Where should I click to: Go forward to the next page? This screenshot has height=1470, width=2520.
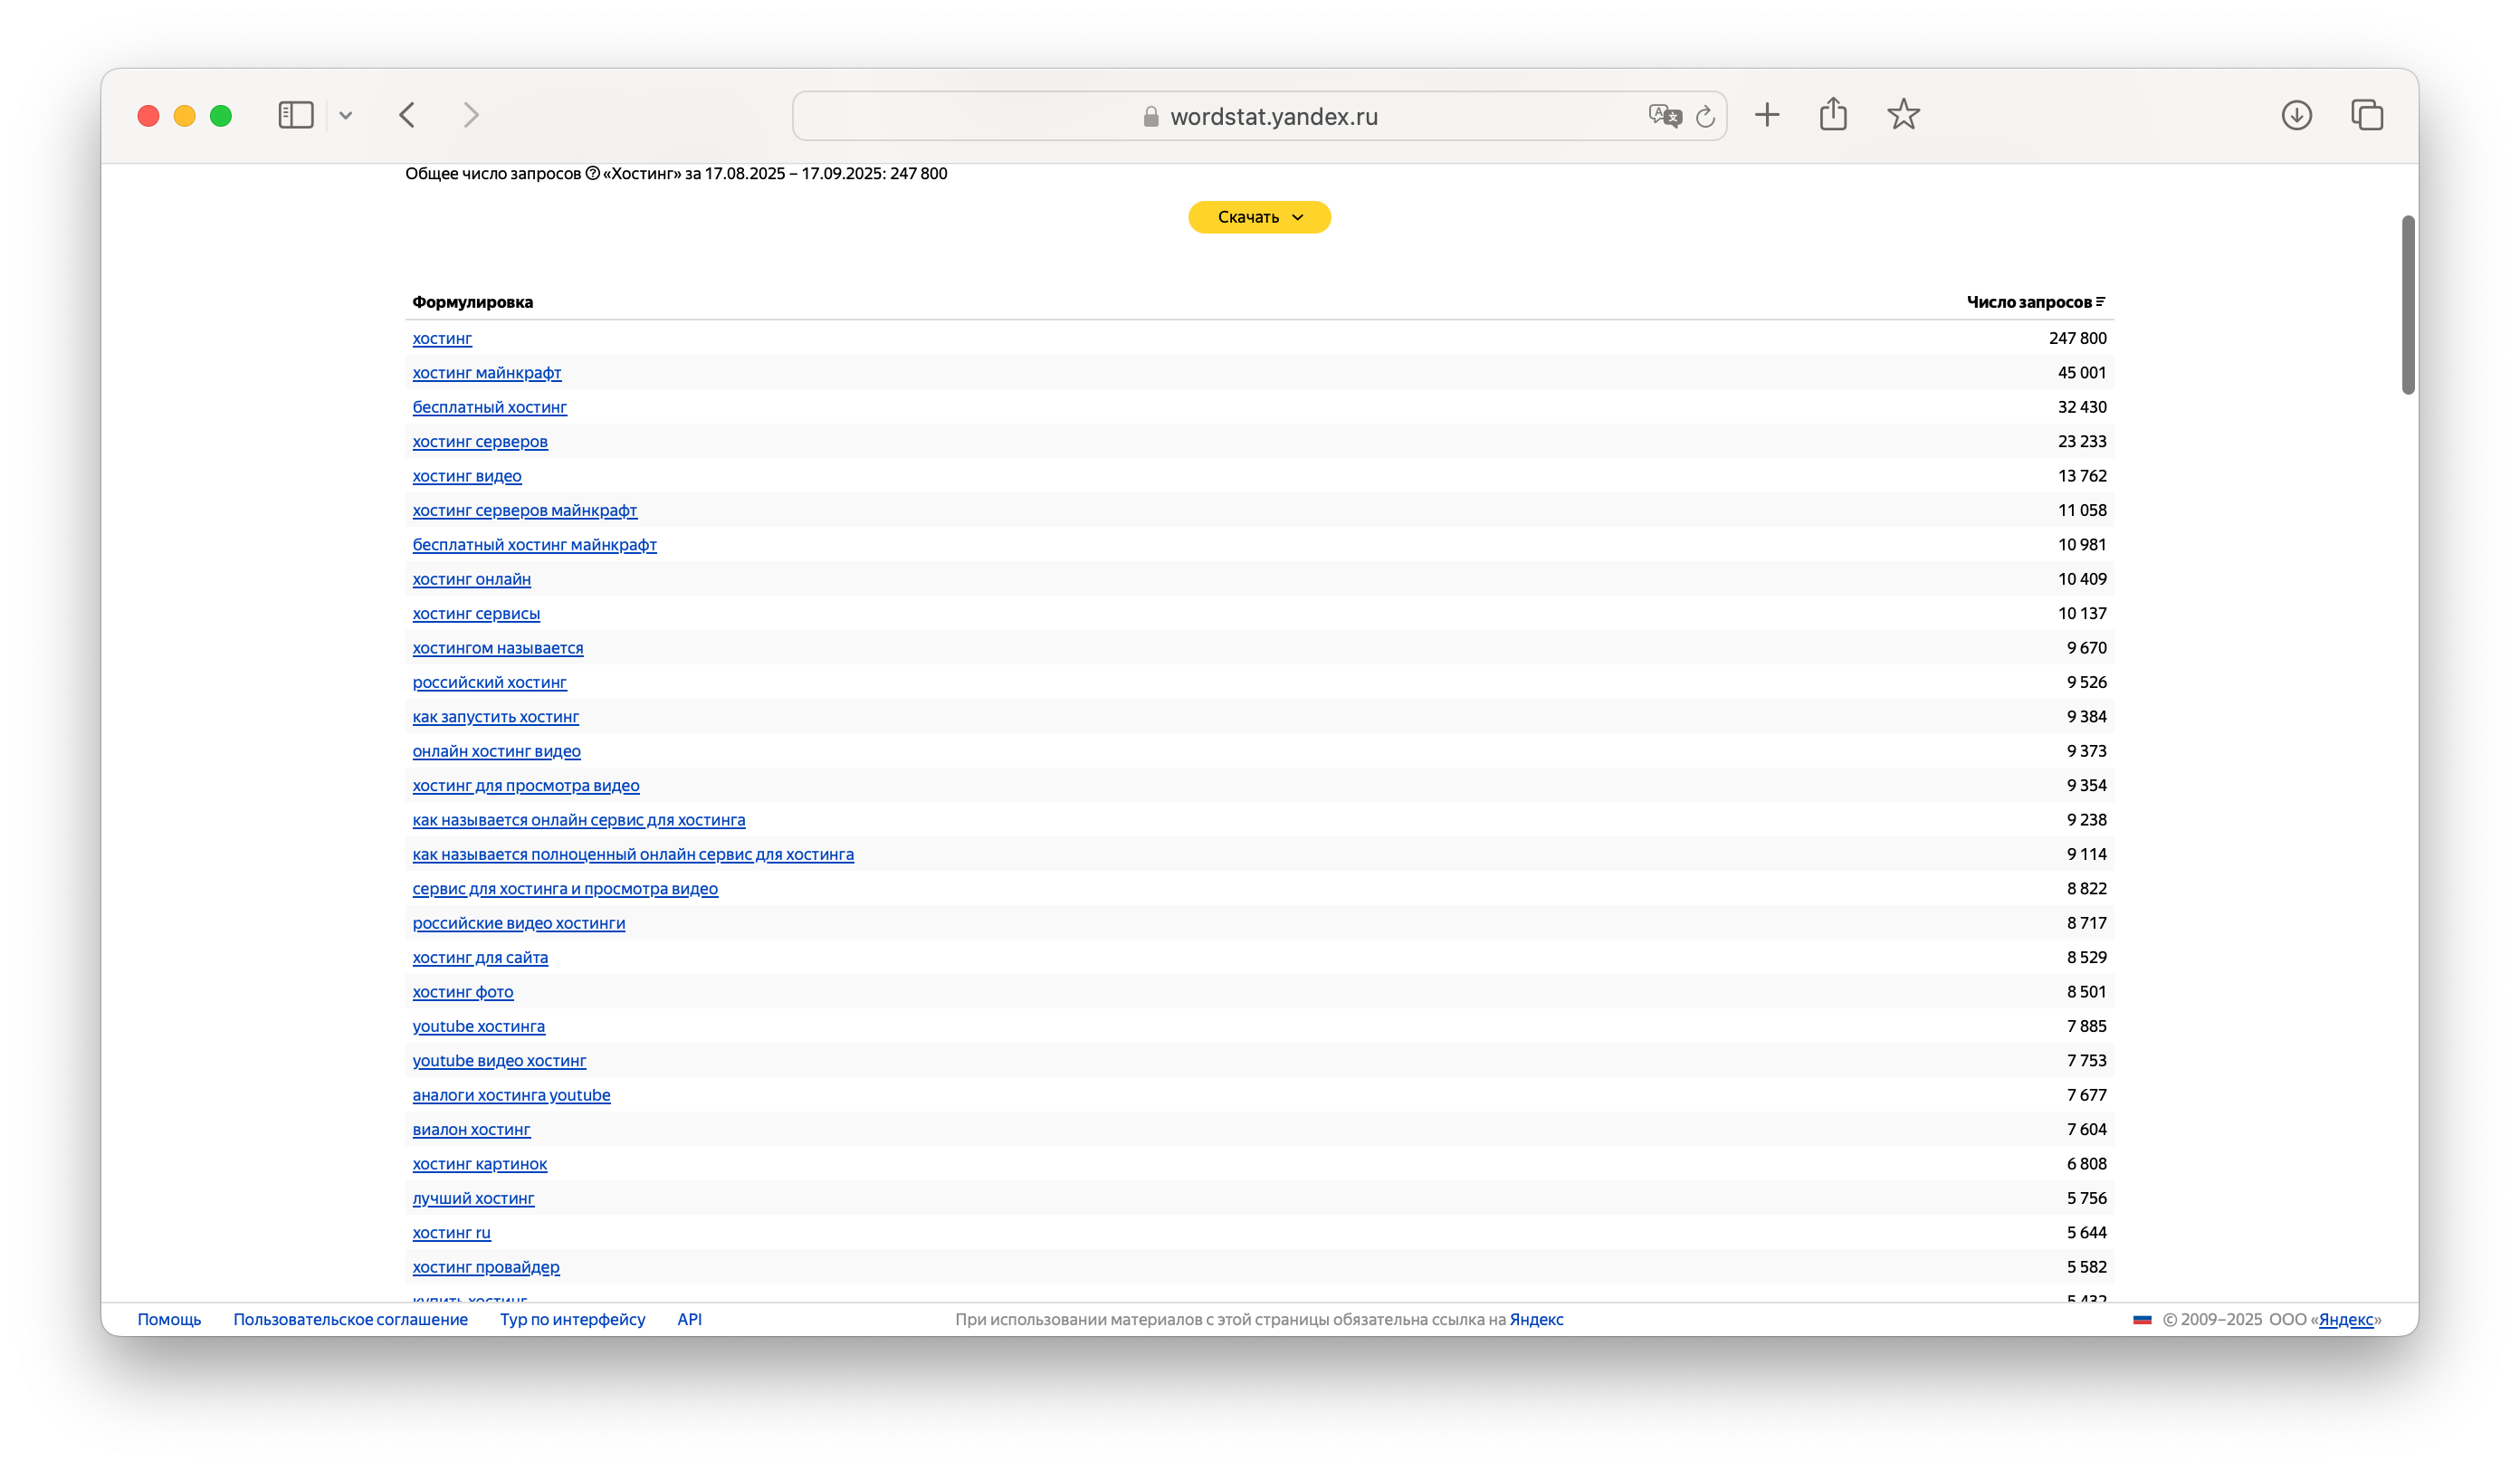(470, 115)
